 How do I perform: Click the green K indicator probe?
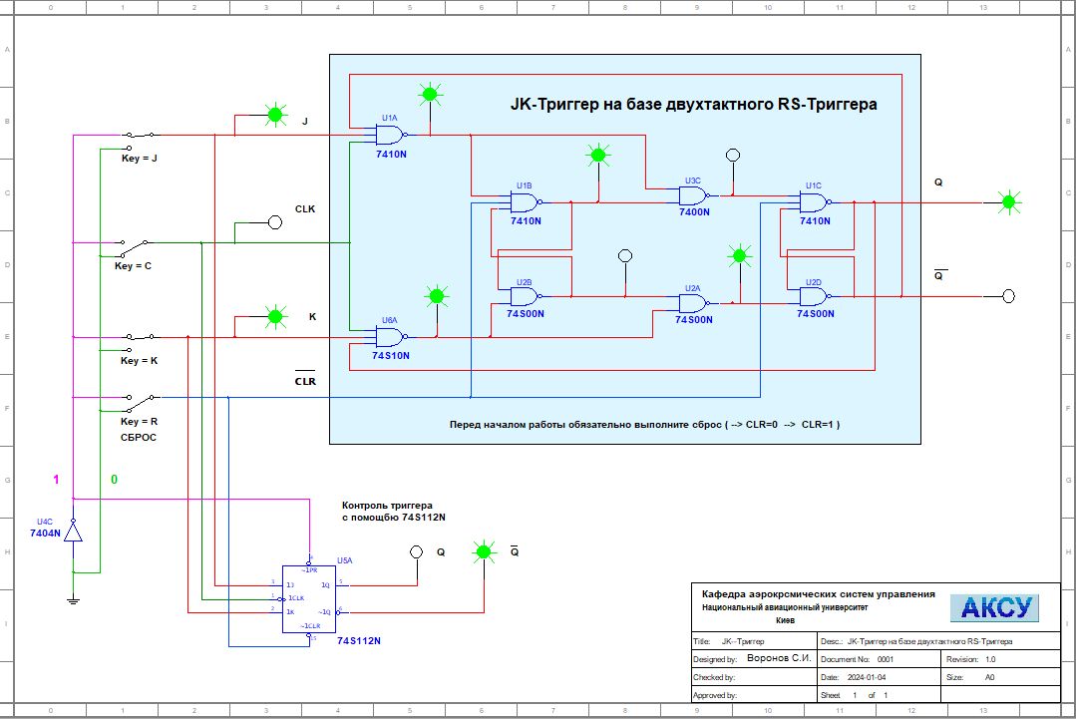coord(274,317)
